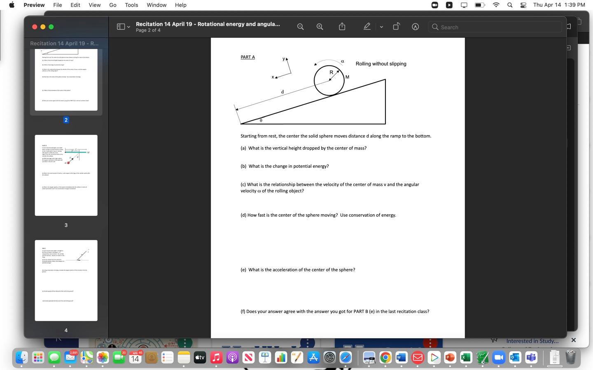The height and width of the screenshot is (370, 593).
Task: Open the Share options for this PDF
Action: point(342,27)
